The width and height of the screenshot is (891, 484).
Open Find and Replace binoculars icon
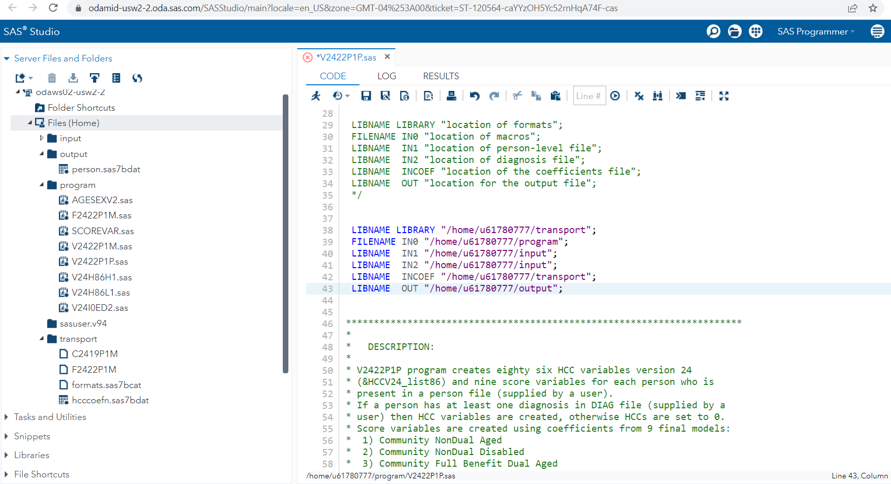coord(657,96)
